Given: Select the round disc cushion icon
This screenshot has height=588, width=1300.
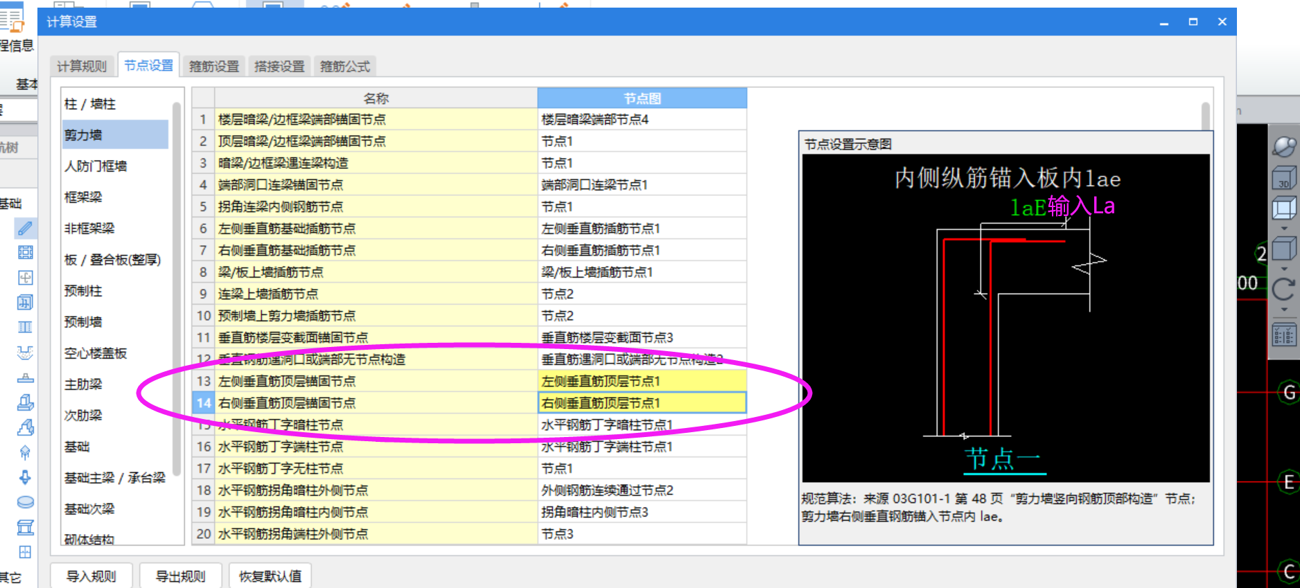Looking at the screenshot, I should [25, 502].
